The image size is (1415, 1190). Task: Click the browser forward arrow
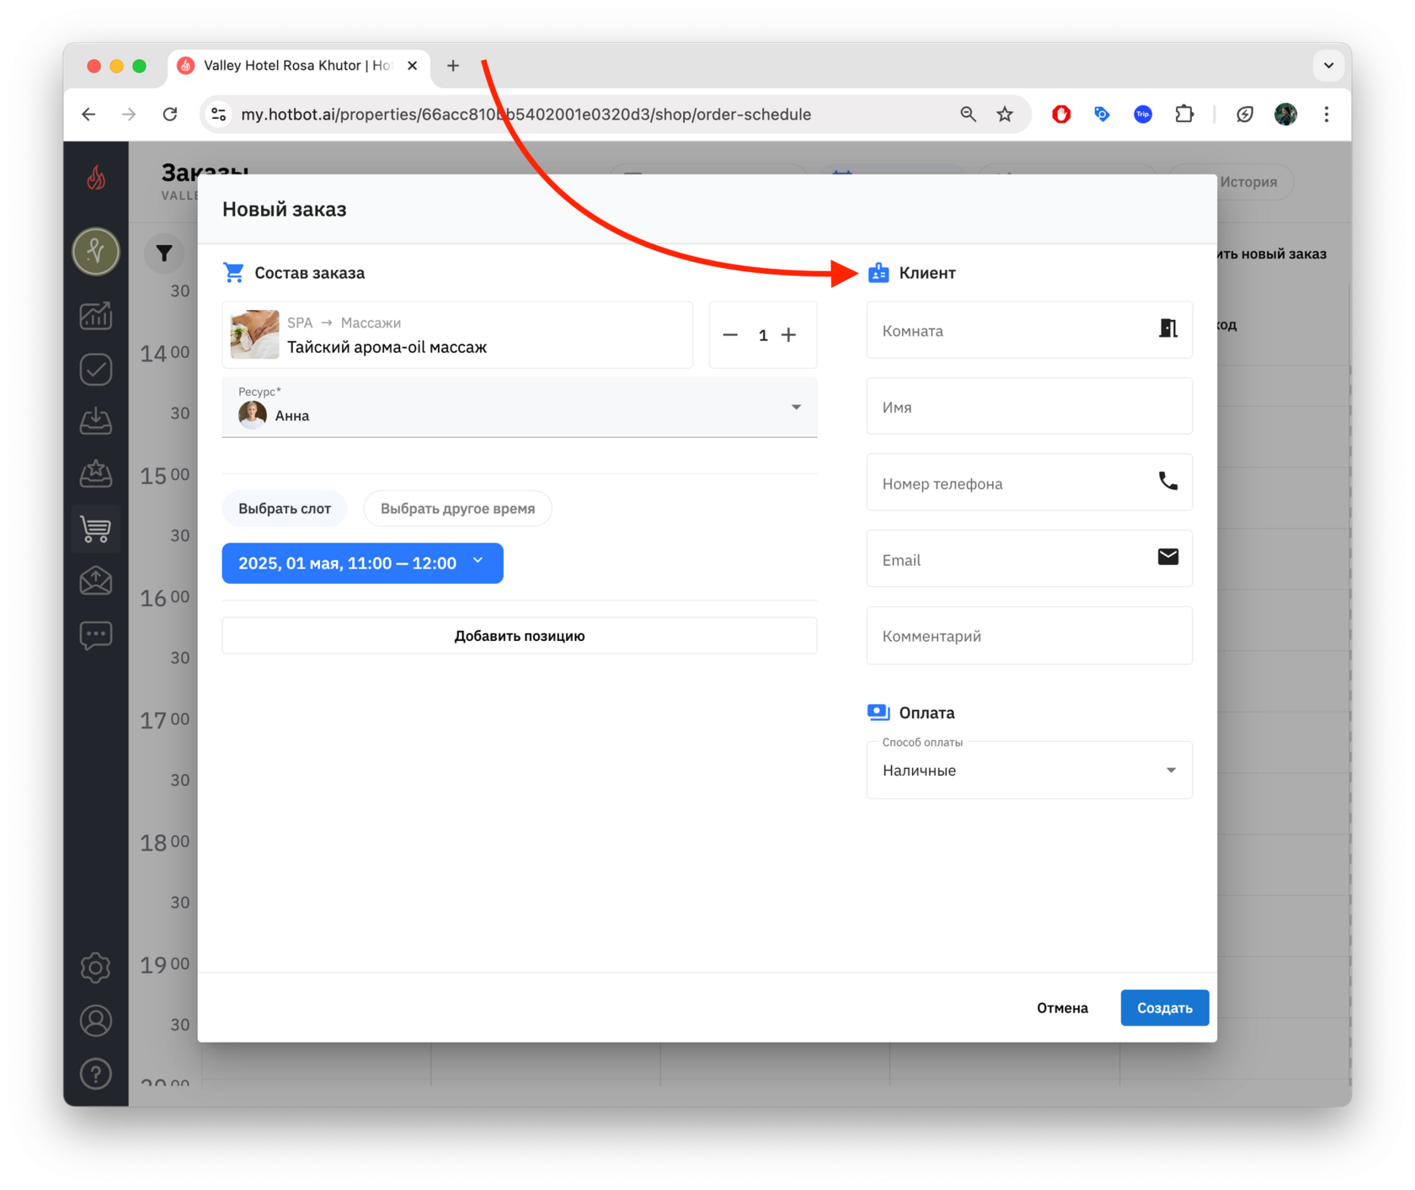coord(129,114)
